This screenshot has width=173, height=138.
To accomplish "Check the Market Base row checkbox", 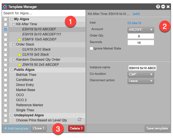I will [x=5, y=90].
